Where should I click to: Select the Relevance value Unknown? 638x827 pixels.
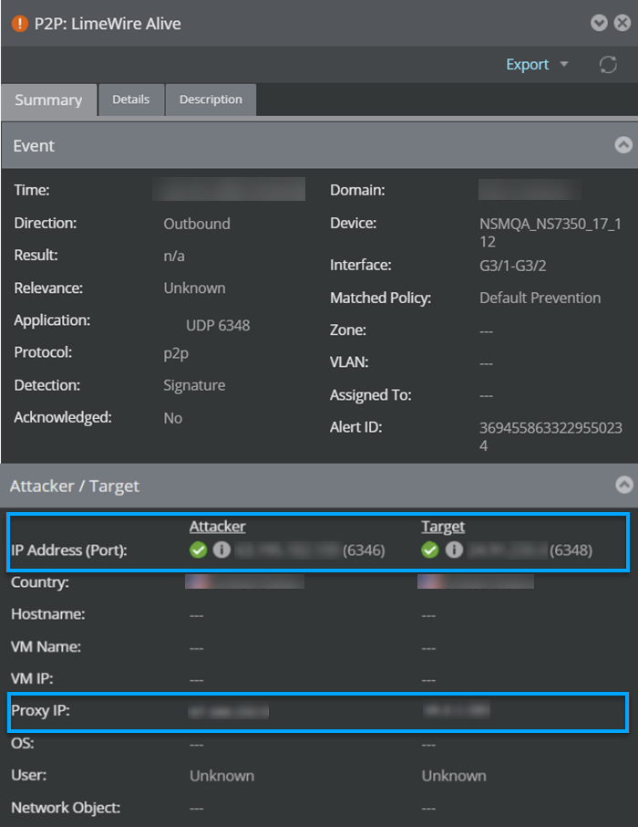pos(194,288)
